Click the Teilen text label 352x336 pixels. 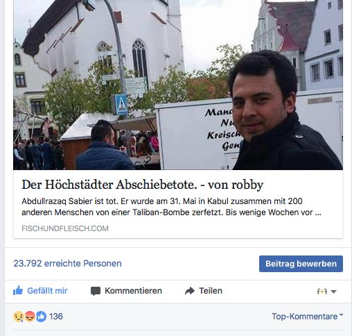point(211,291)
